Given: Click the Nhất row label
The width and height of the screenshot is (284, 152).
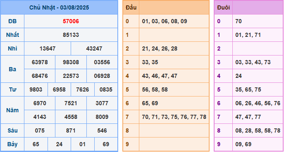Looking at the screenshot, I should click(12, 35).
